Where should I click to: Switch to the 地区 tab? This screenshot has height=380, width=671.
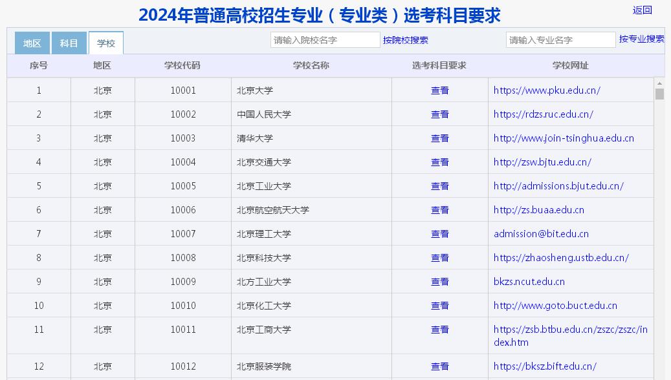[32, 43]
